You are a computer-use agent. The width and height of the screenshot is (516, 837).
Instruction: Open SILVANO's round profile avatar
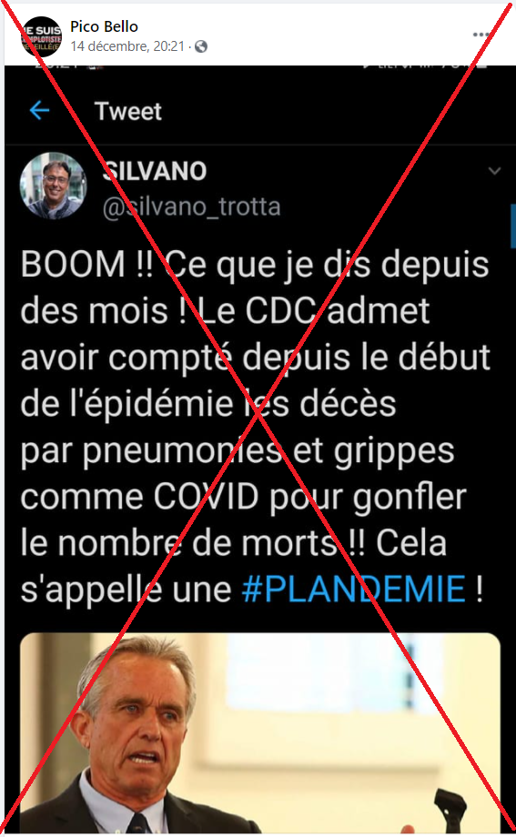click(53, 186)
